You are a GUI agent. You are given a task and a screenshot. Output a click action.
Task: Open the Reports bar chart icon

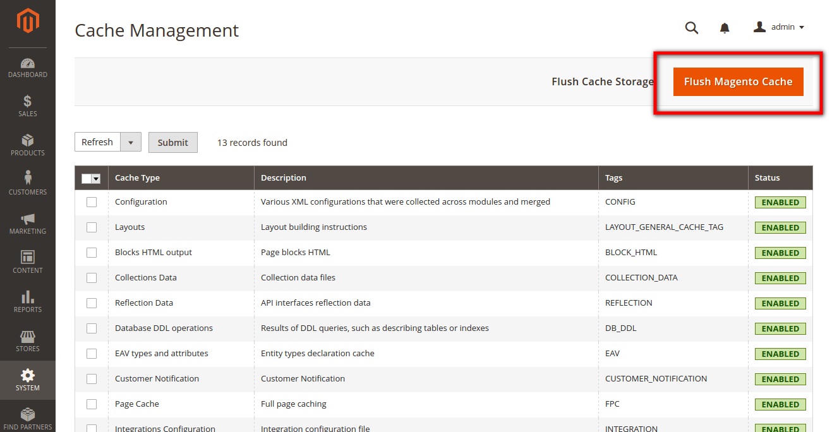pyautogui.click(x=28, y=297)
